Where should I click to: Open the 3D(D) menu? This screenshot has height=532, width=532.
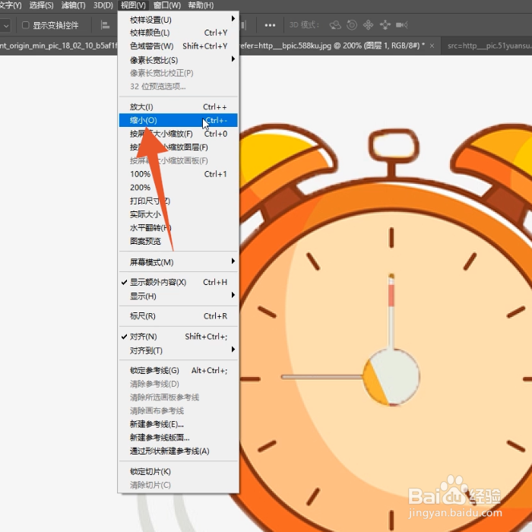103,5
